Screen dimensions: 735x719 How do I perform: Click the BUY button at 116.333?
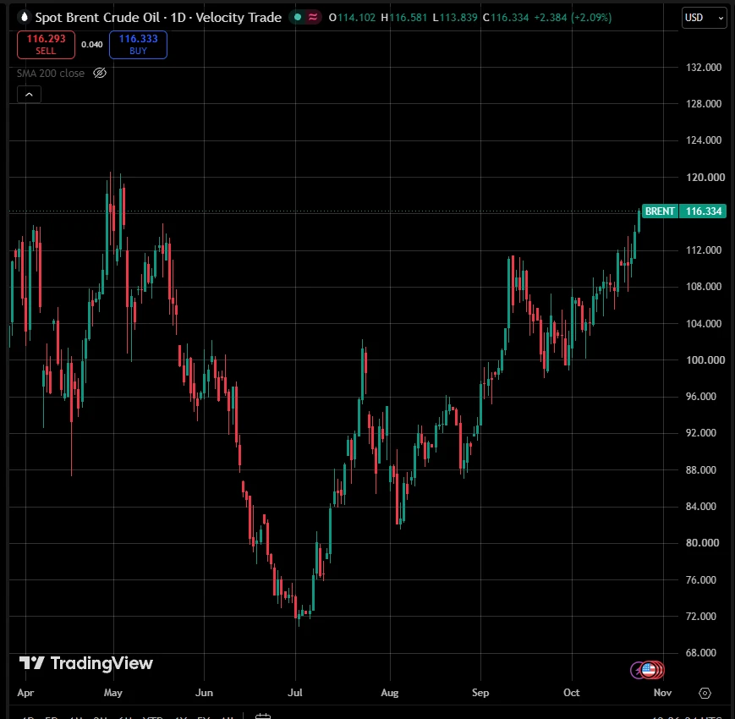click(x=138, y=45)
